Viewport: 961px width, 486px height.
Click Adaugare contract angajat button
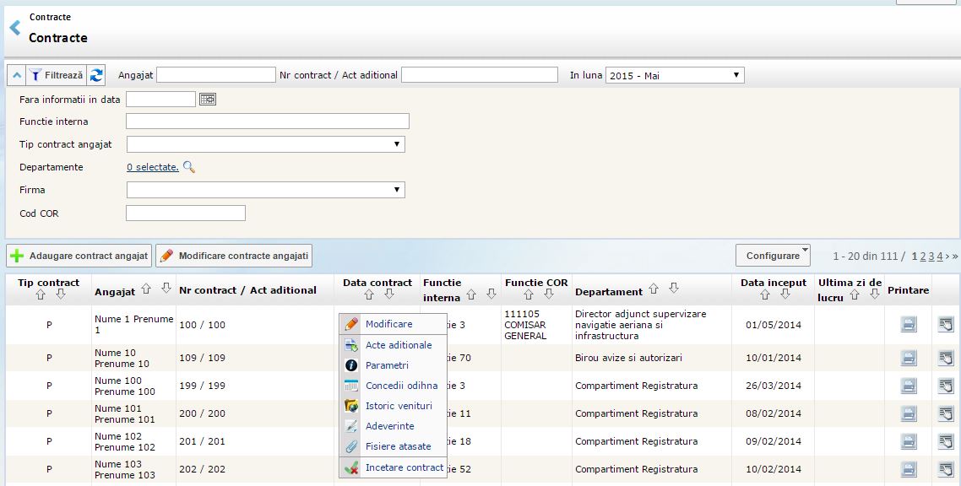(79, 256)
